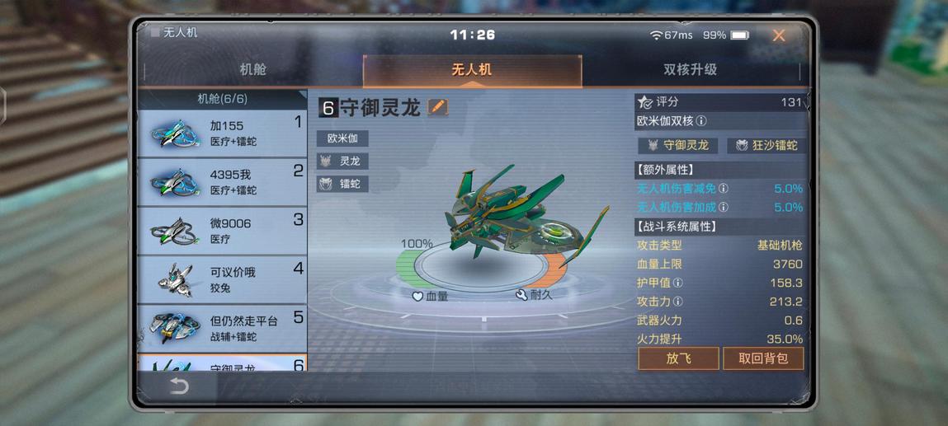Click the 取回背包 button
Viewport: 948px width, 426px height.
[764, 358]
